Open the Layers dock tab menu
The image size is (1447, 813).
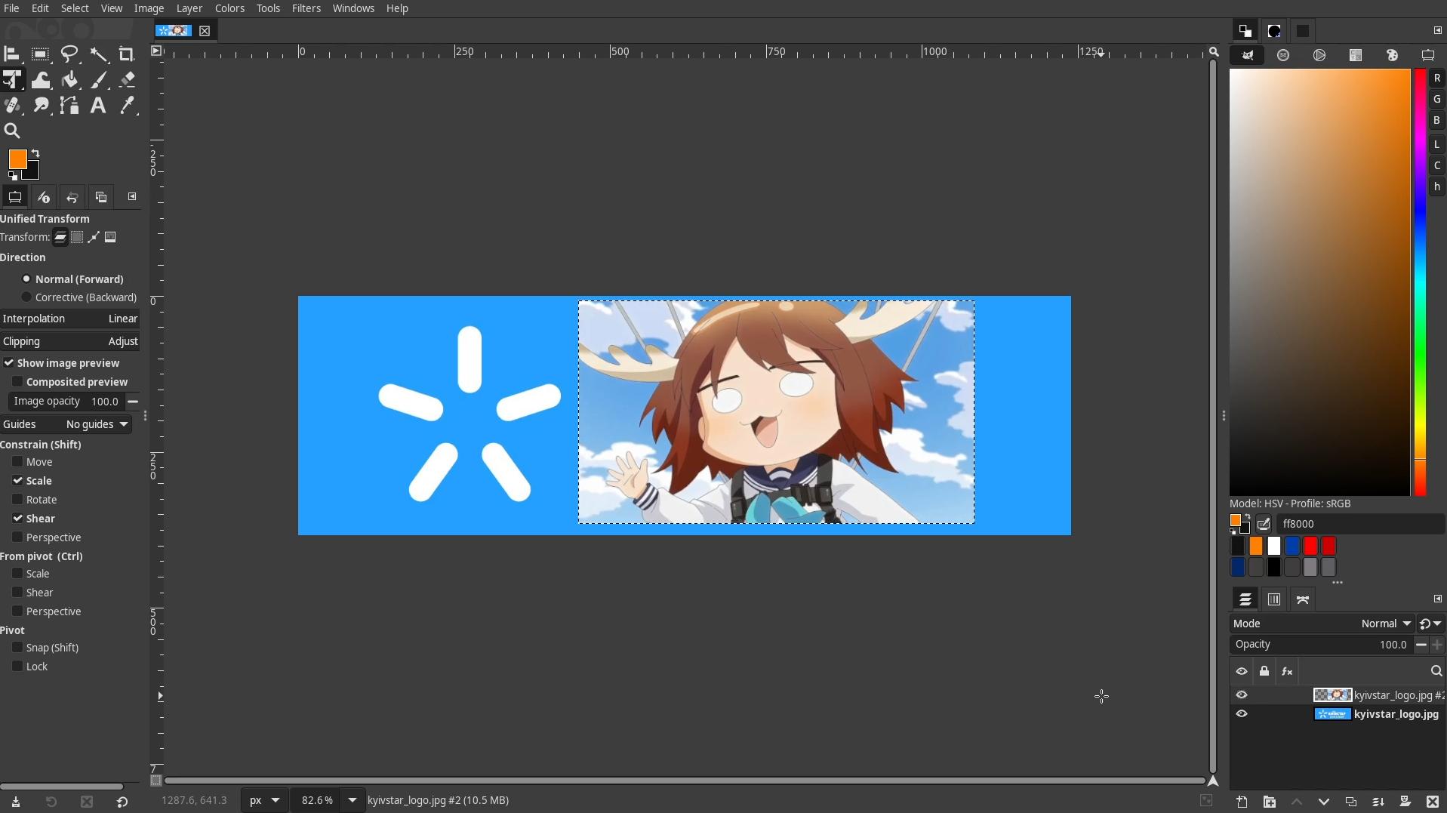[x=1437, y=599]
